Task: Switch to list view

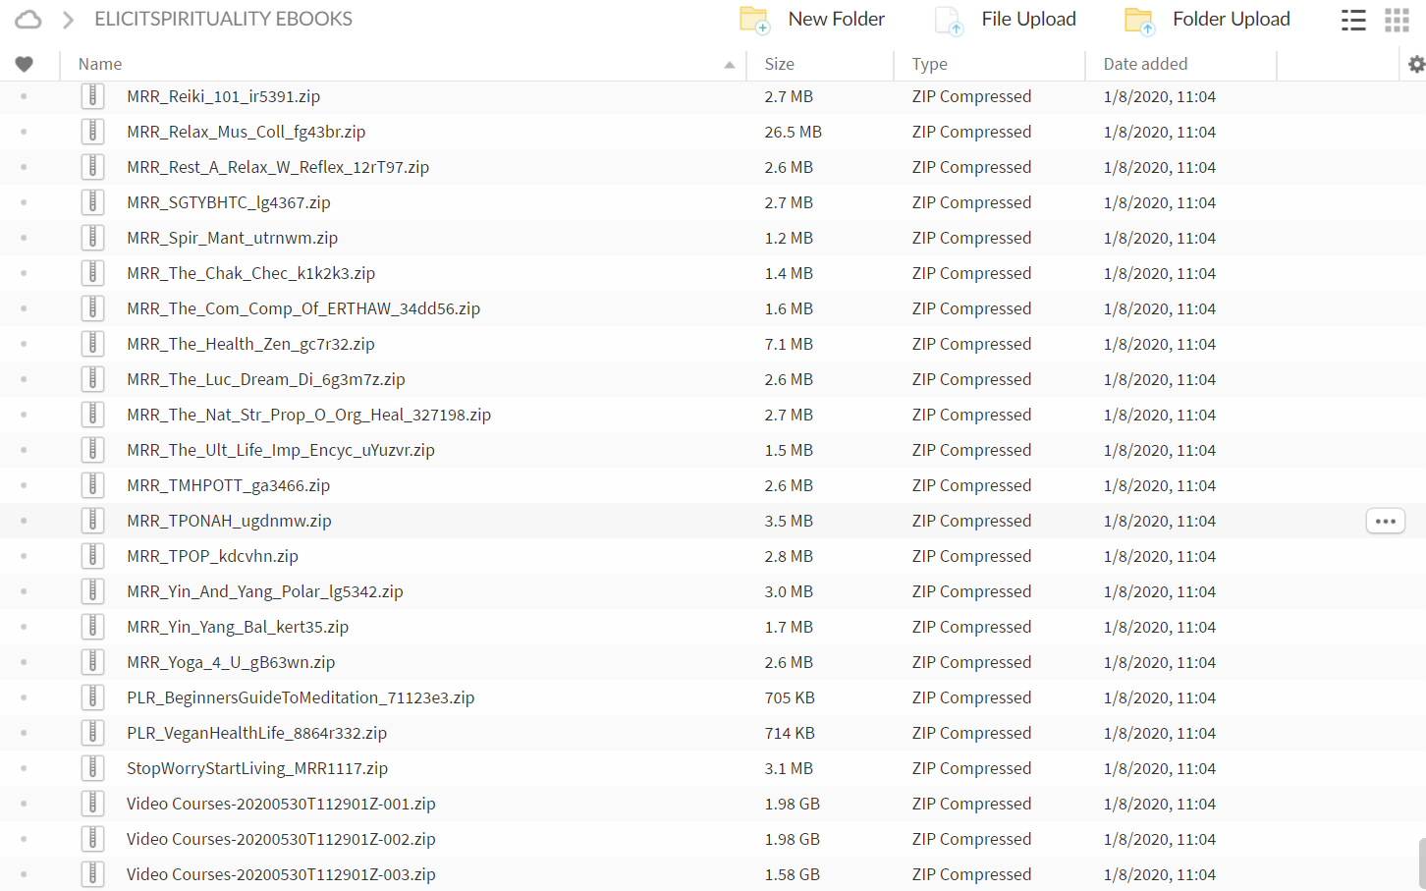Action: click(x=1353, y=20)
